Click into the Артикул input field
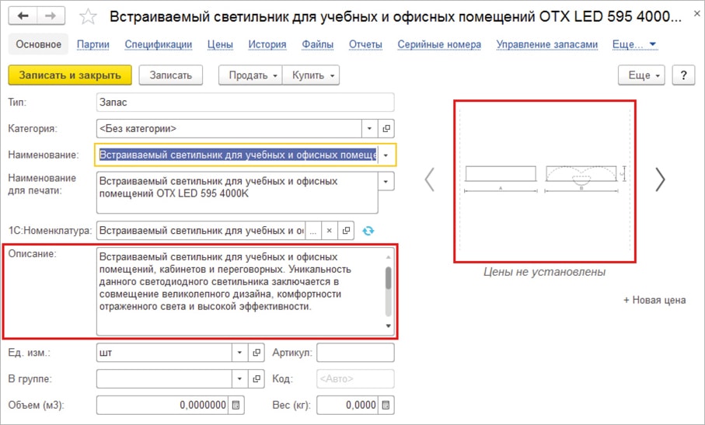The image size is (705, 425). pos(355,353)
